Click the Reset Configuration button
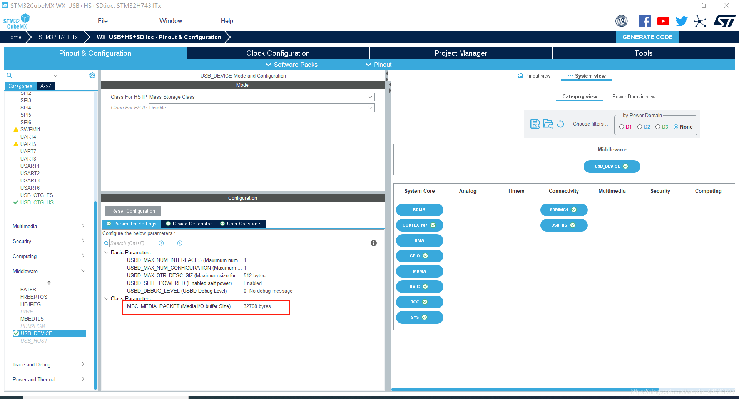This screenshot has height=399, width=739. point(133,211)
